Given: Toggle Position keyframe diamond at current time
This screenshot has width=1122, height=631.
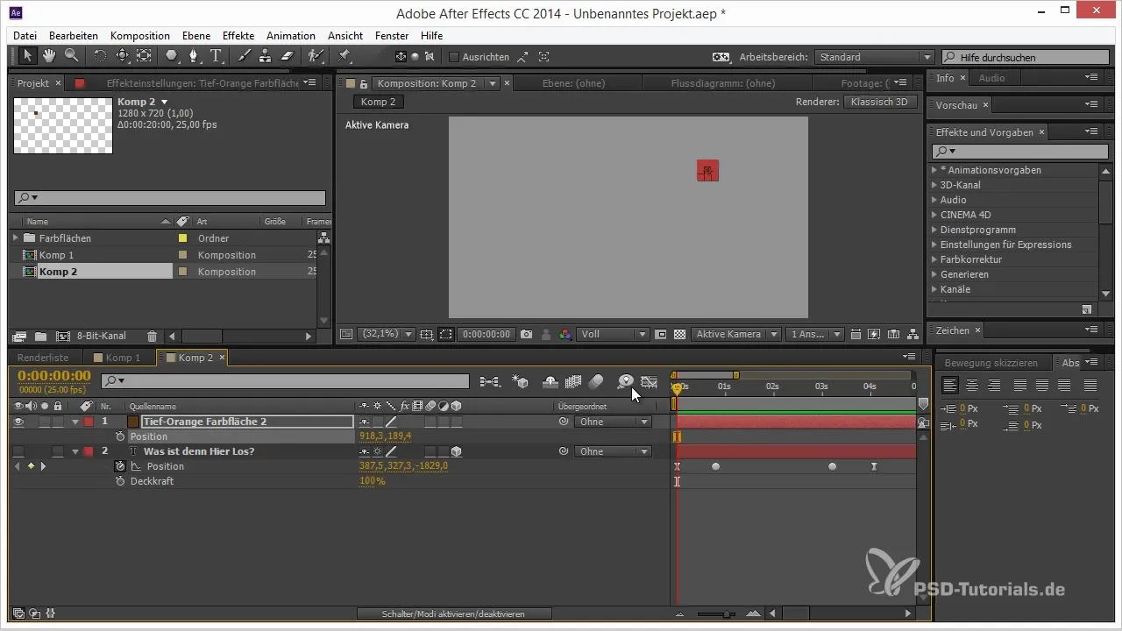Looking at the screenshot, I should tap(31, 466).
